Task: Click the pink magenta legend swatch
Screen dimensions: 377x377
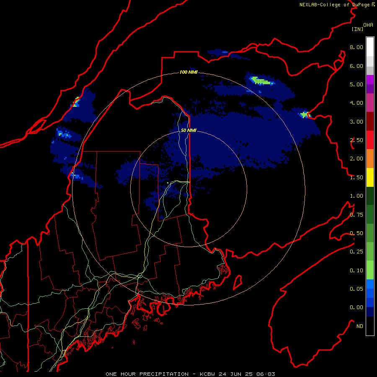Action: pyautogui.click(x=370, y=103)
